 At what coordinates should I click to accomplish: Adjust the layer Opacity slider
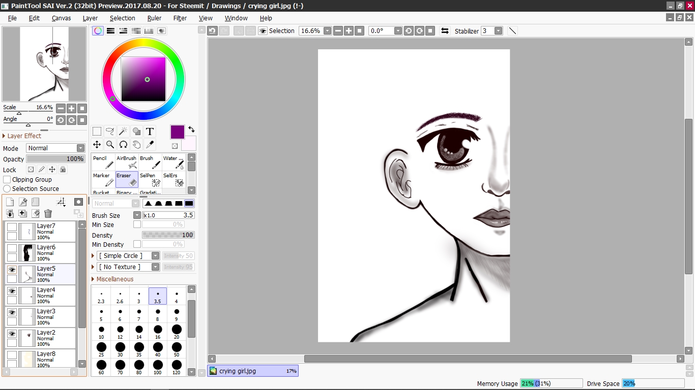point(55,159)
